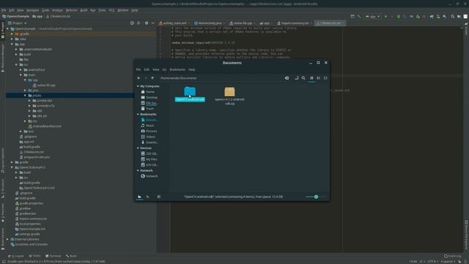Image resolution: width=469 pixels, height=264 pixels.
Task: Collapse Network section in file manager
Action: [138, 171]
